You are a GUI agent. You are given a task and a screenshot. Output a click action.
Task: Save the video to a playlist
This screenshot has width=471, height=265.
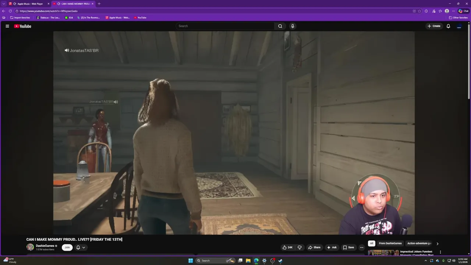[x=348, y=247]
